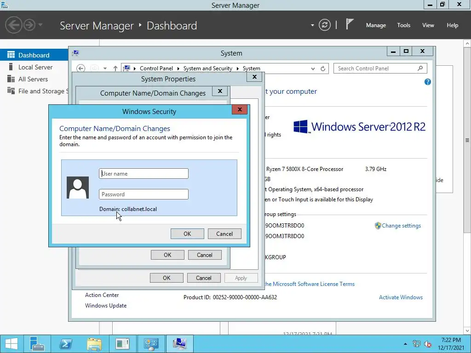Click the muted volume tray icon
This screenshot has height=353, width=471.
tap(428, 344)
